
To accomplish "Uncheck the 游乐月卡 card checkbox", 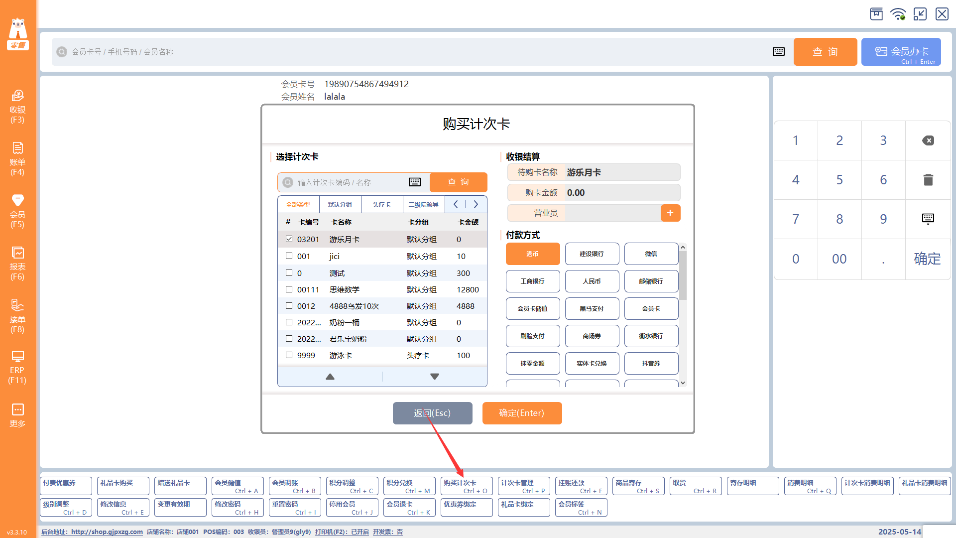I will point(289,239).
